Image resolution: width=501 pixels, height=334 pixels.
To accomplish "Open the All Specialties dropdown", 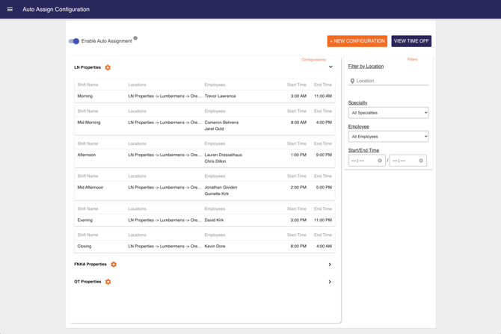I will [x=388, y=113].
